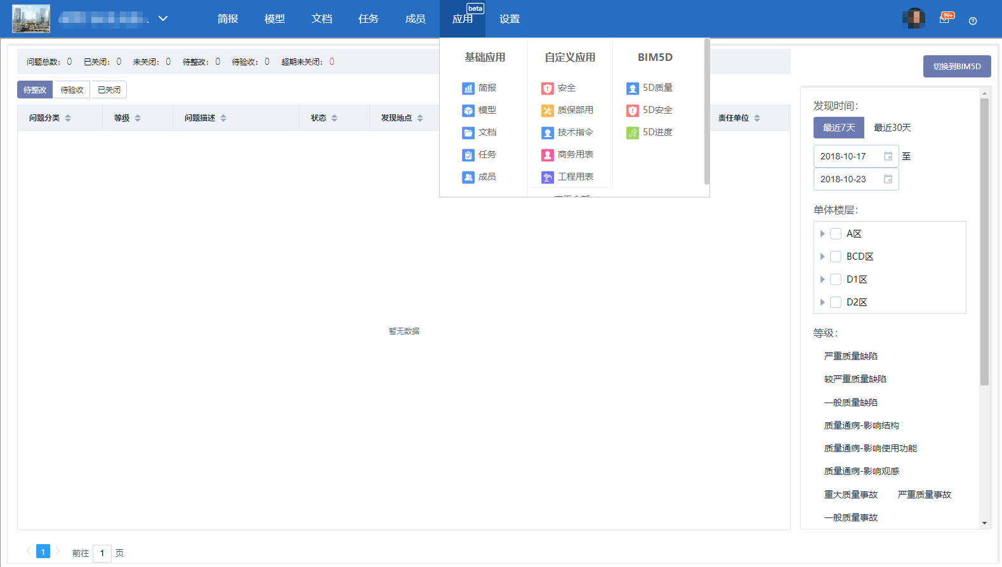Open the notifications inbox icon with 99+ badge

click(x=944, y=20)
